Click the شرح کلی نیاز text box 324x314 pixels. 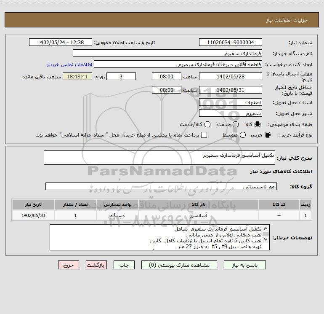[x=159, y=158]
